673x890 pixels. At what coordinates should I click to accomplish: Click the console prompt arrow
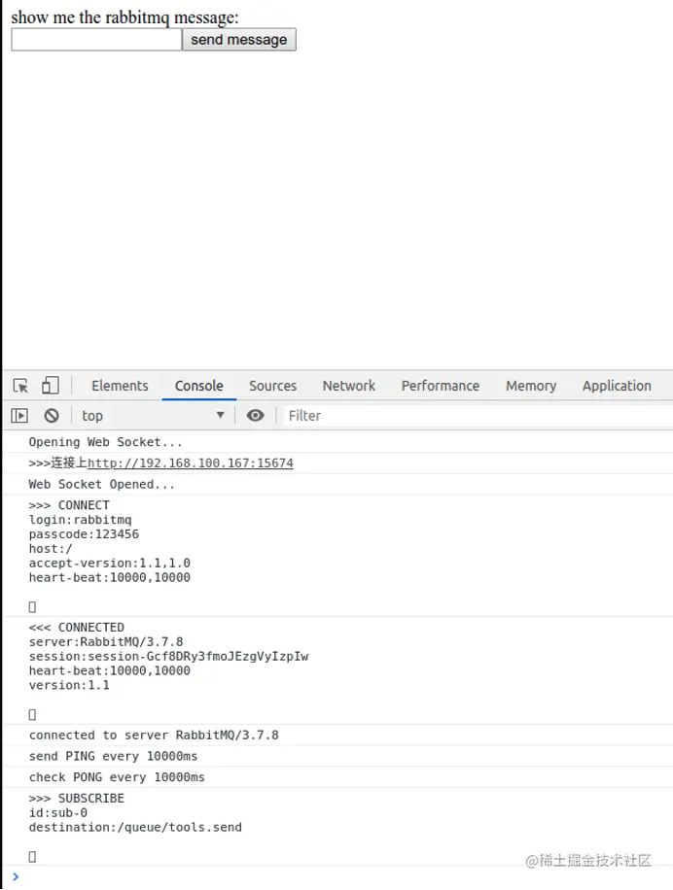[16, 877]
